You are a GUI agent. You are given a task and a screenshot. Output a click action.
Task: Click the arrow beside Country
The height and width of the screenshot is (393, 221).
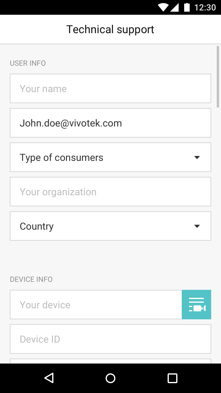pyautogui.click(x=197, y=226)
